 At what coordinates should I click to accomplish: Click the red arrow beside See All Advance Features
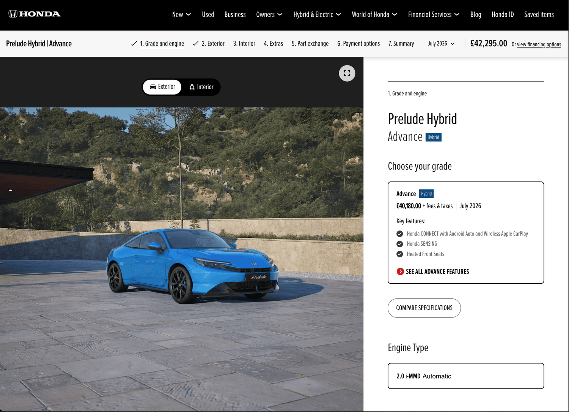(x=400, y=272)
